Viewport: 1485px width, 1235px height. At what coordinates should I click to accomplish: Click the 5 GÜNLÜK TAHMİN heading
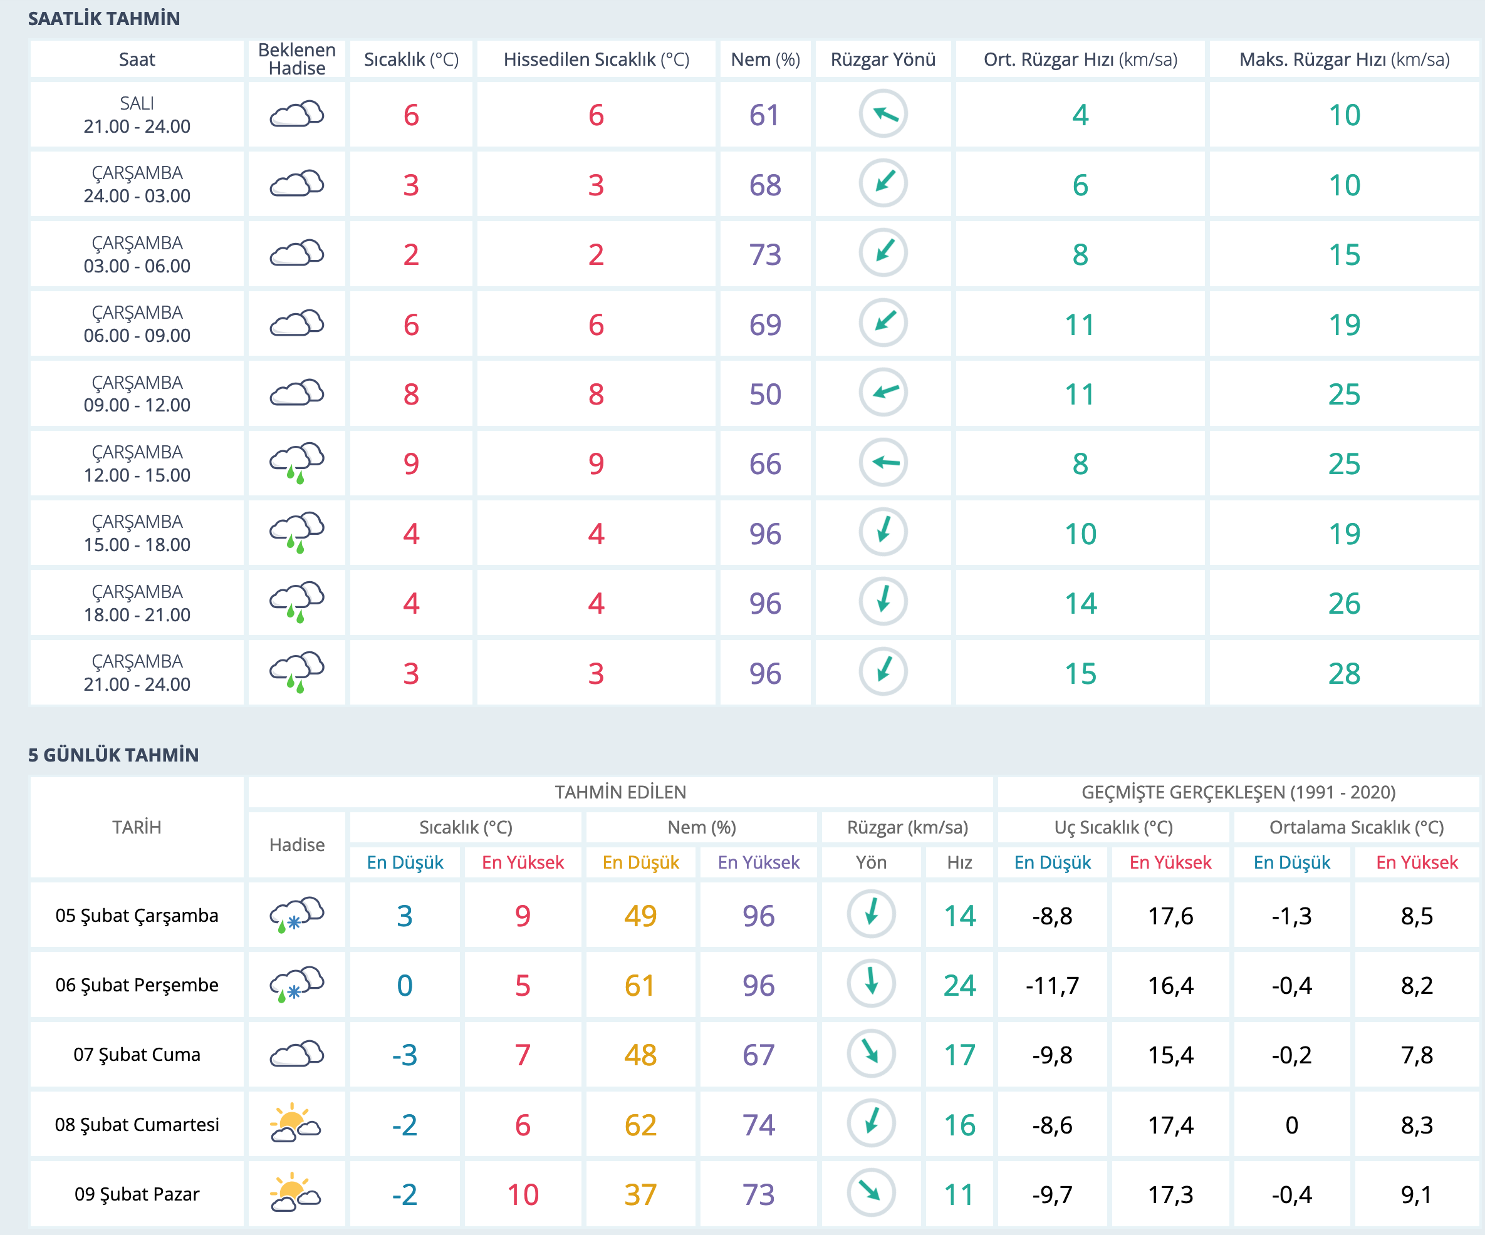tap(113, 755)
